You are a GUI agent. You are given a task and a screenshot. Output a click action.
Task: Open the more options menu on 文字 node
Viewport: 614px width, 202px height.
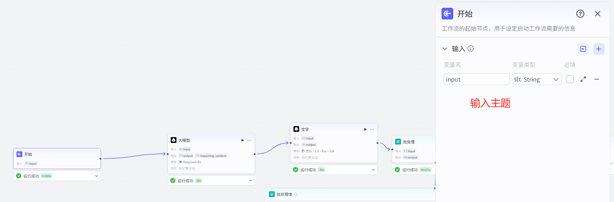(x=372, y=129)
